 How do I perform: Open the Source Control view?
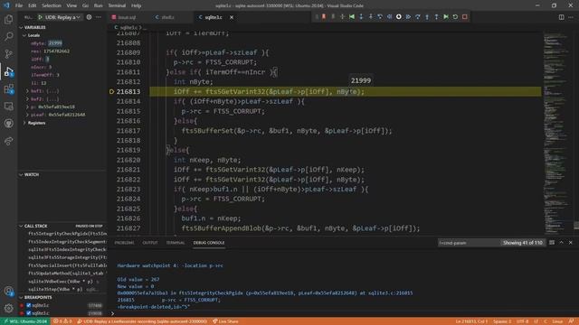click(8, 54)
